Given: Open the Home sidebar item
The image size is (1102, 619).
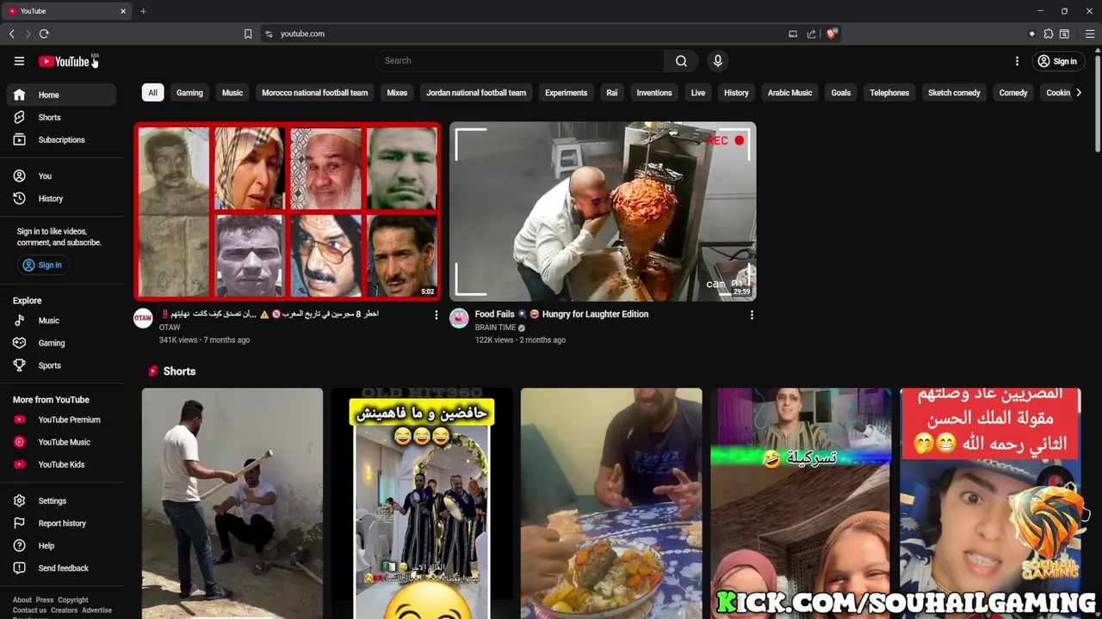Looking at the screenshot, I should coord(60,95).
